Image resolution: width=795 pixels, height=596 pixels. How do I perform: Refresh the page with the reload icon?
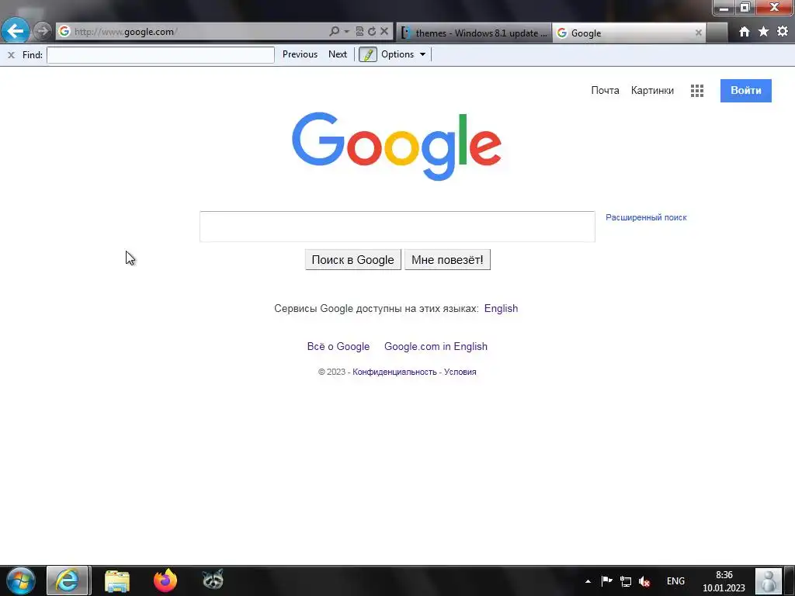[x=372, y=31]
